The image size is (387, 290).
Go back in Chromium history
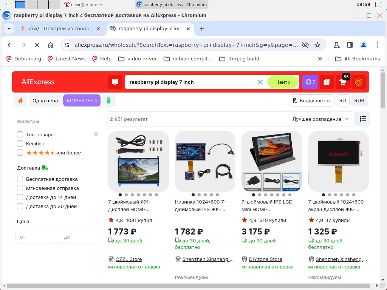click(10, 45)
